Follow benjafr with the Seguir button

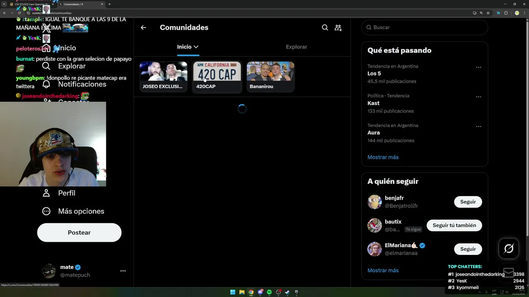click(468, 202)
